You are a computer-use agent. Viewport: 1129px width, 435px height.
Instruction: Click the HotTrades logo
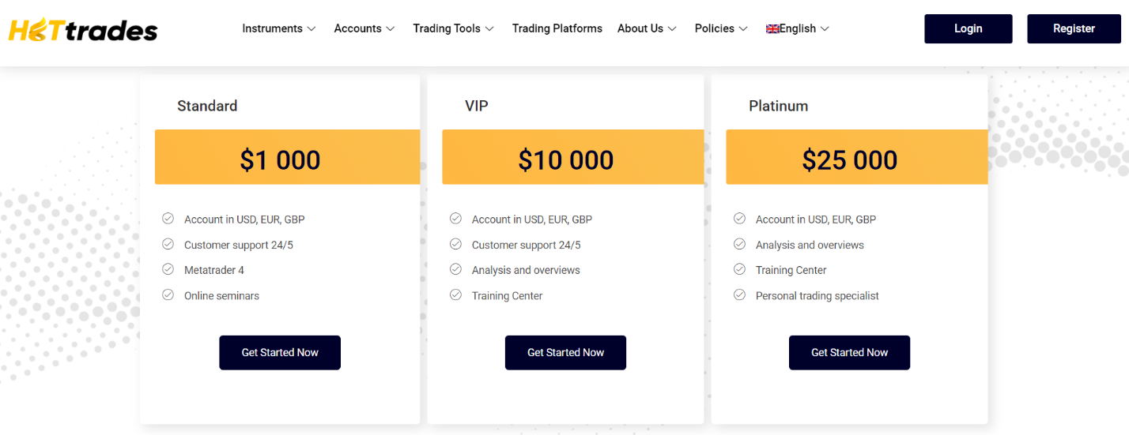pos(83,30)
